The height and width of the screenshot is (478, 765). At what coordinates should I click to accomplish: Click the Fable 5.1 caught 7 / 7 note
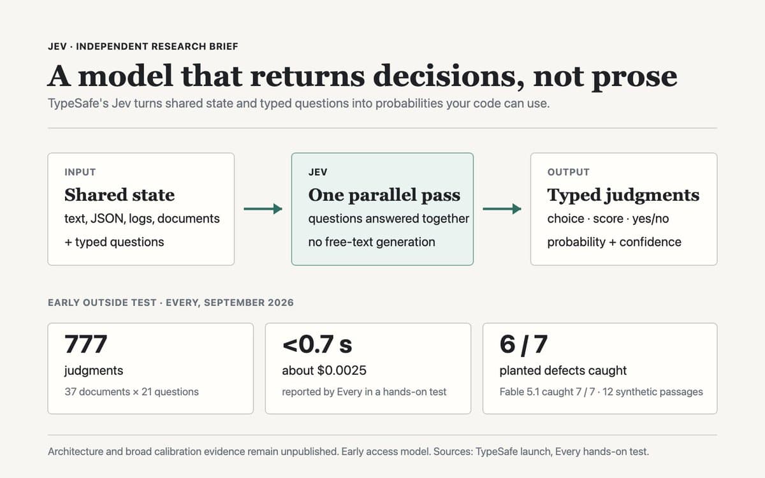click(601, 391)
